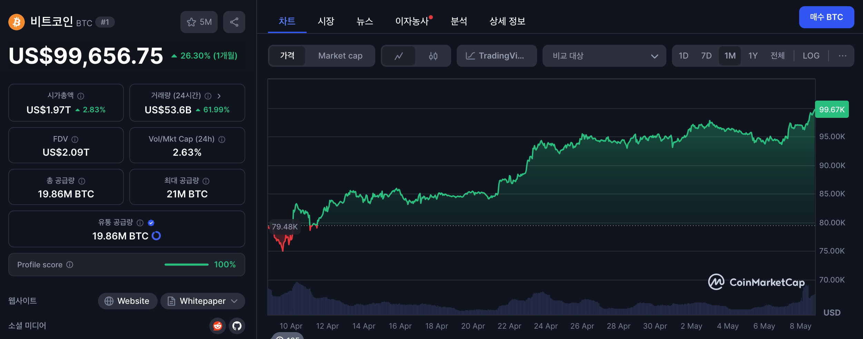Enable LOG scale on the chart

click(x=811, y=55)
